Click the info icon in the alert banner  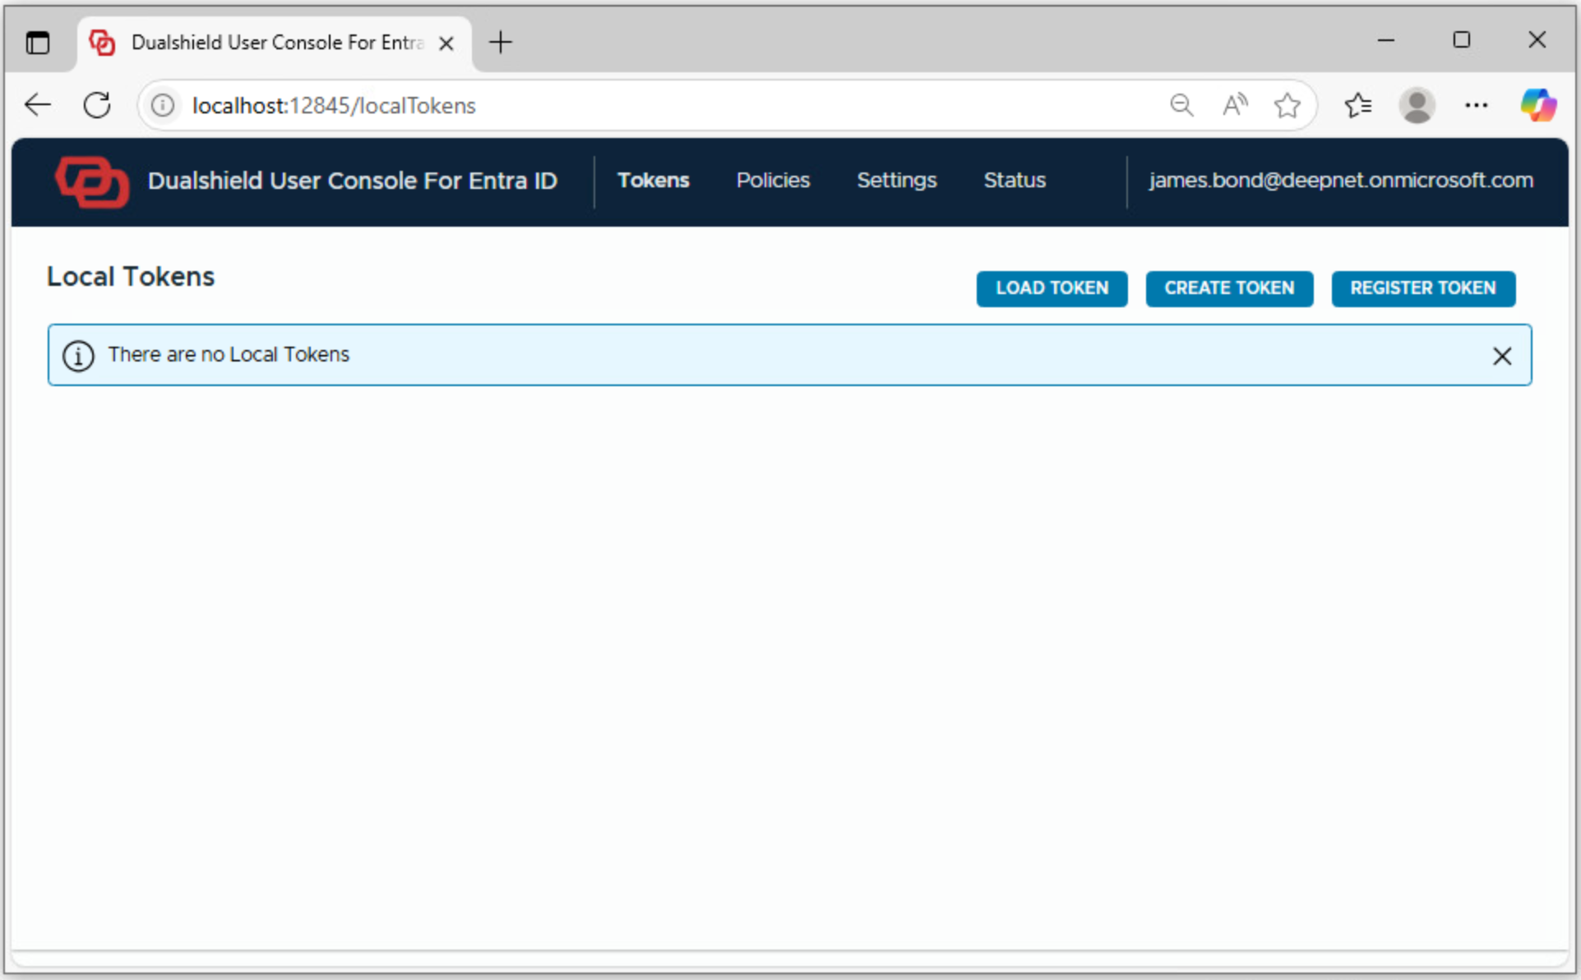[x=78, y=356]
